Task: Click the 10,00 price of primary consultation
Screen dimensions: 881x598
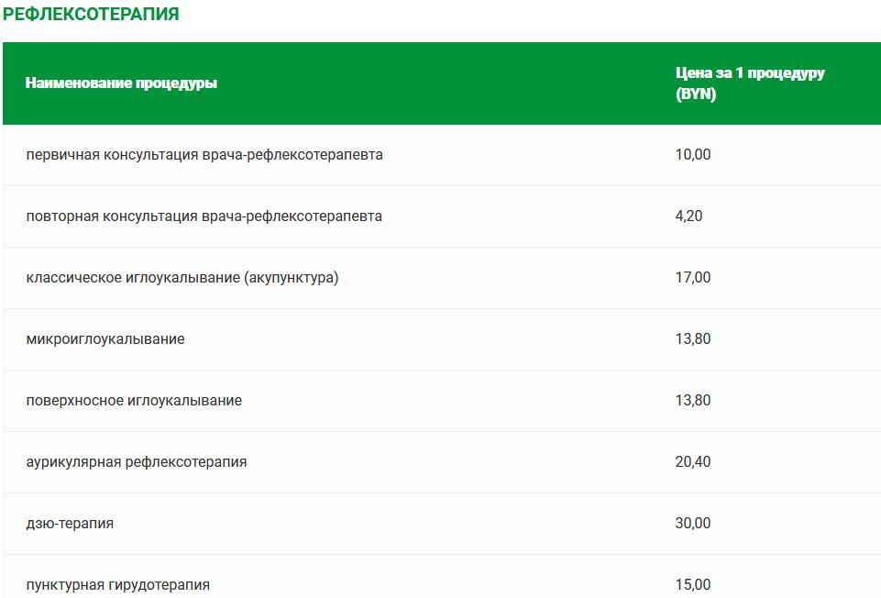Action: click(x=692, y=155)
